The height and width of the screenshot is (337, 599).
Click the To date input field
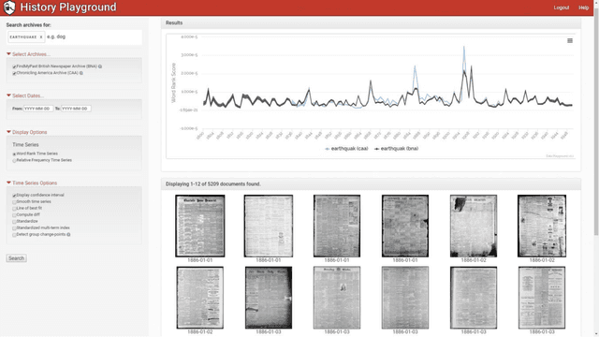click(76, 109)
